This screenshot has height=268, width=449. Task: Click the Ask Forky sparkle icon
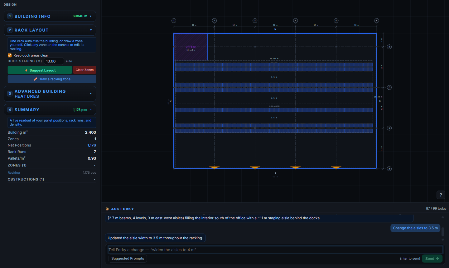pyautogui.click(x=108, y=209)
